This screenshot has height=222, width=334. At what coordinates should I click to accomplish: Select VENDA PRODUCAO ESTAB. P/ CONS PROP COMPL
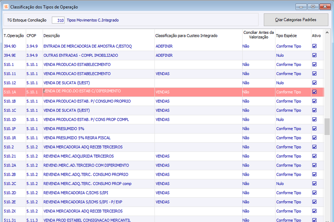86,119
